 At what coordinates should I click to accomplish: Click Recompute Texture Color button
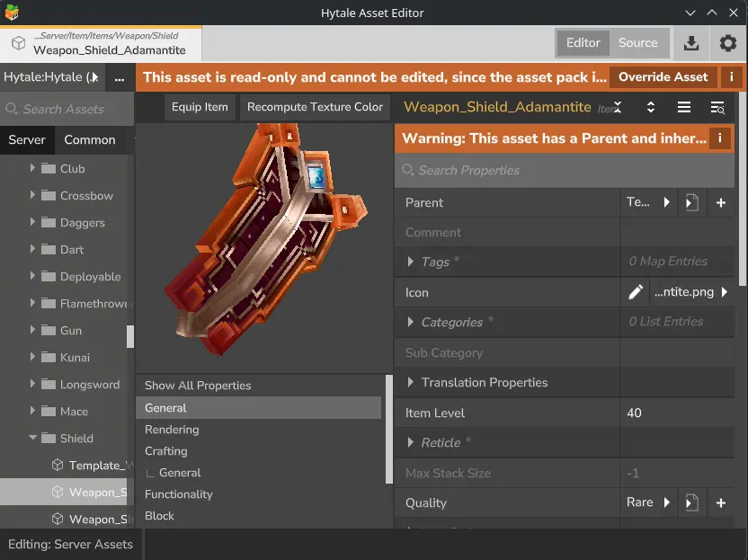pyautogui.click(x=315, y=107)
